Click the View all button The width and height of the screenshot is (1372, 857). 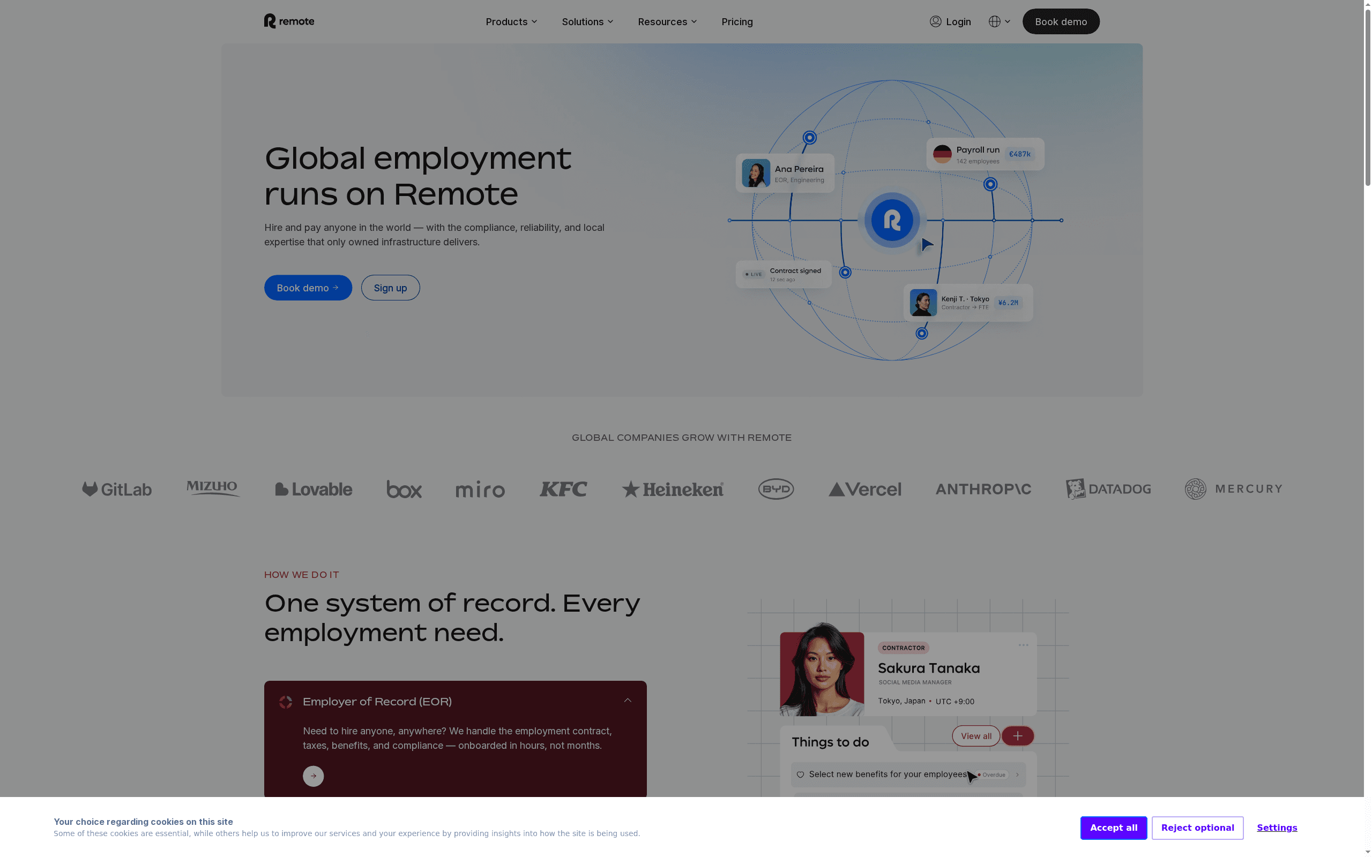pos(976,736)
